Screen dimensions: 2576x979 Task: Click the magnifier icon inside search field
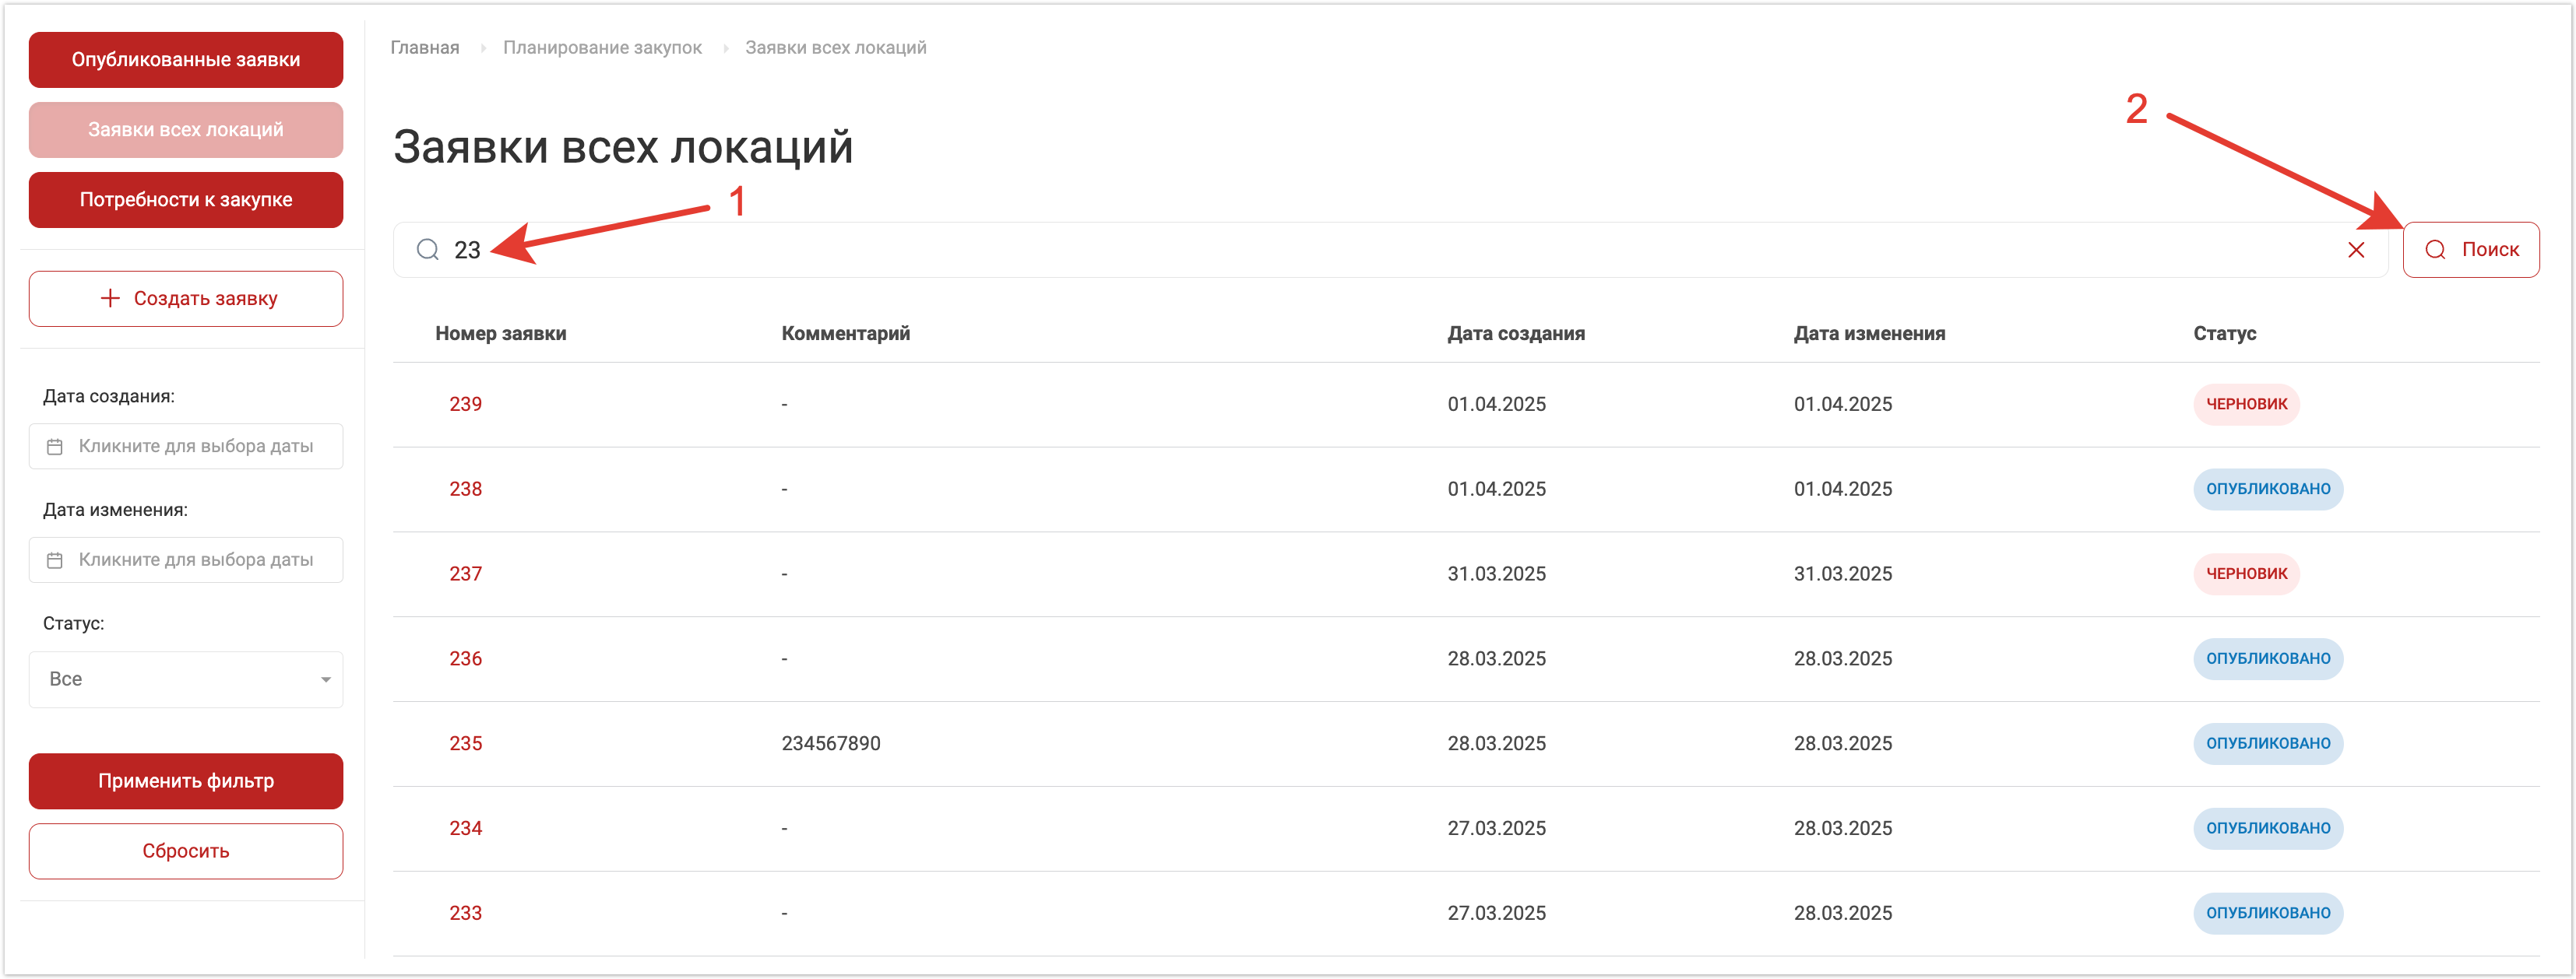(x=428, y=250)
